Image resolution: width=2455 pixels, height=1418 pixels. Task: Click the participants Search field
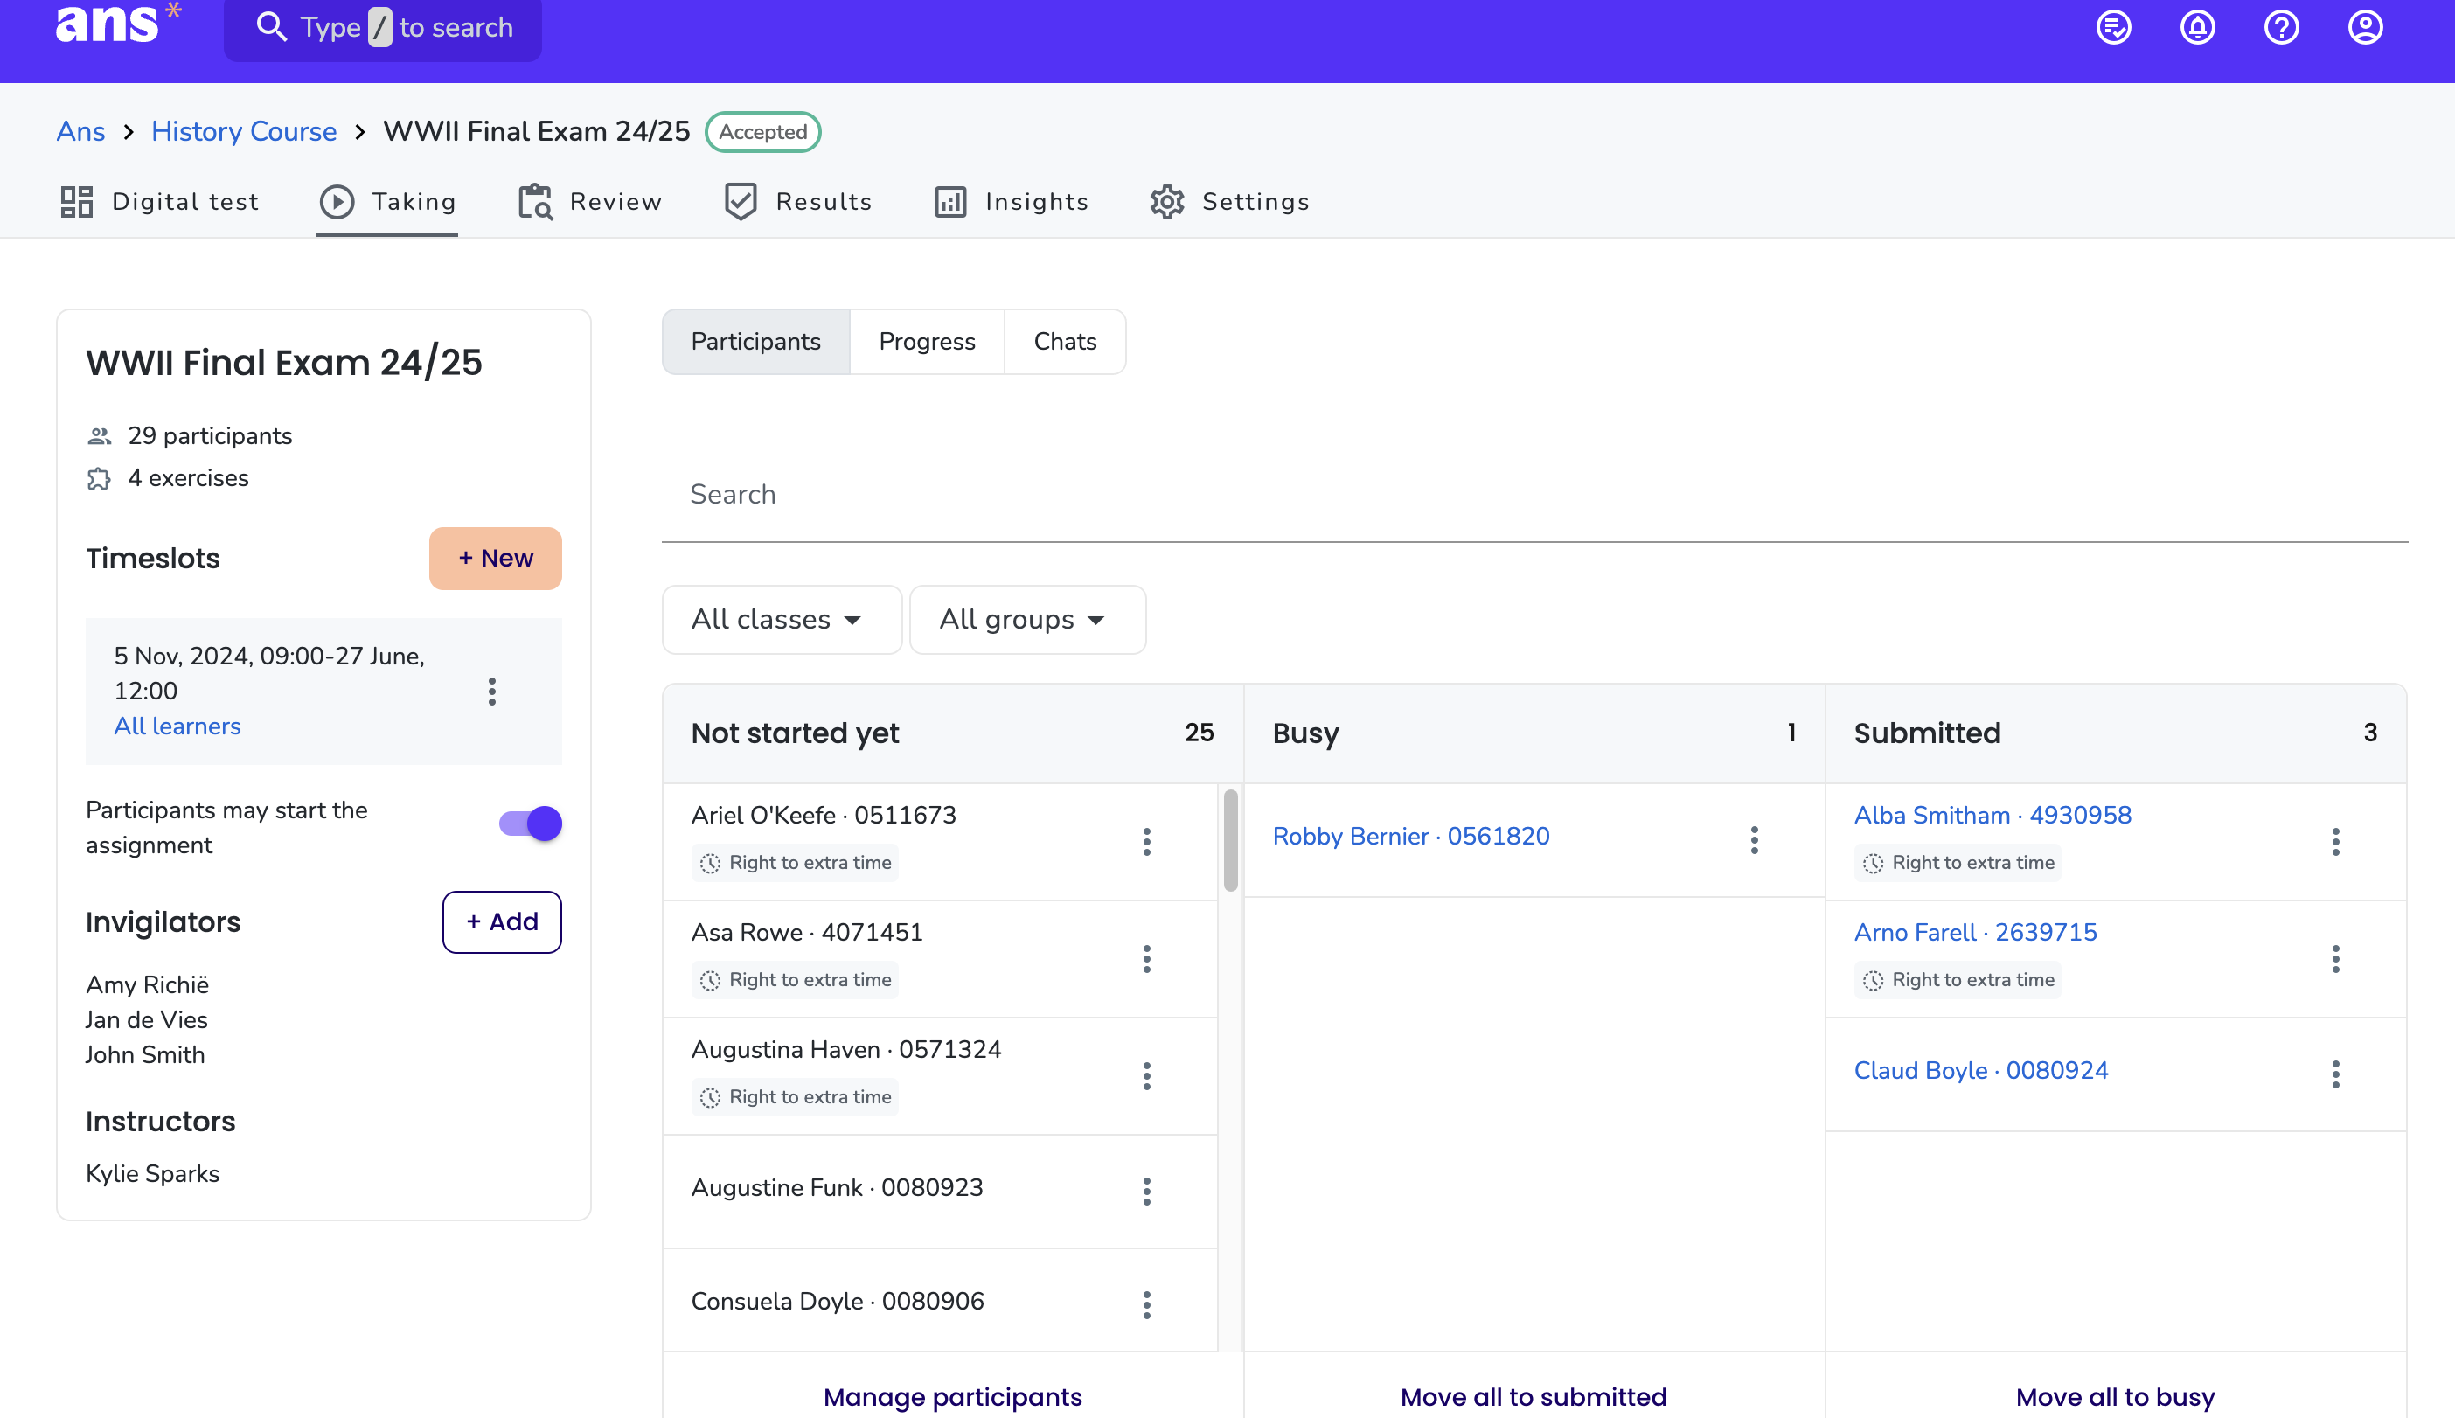[x=1534, y=495]
